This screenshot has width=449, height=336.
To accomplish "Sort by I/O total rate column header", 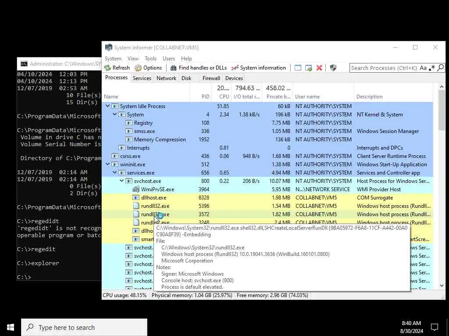I will 247,97.
